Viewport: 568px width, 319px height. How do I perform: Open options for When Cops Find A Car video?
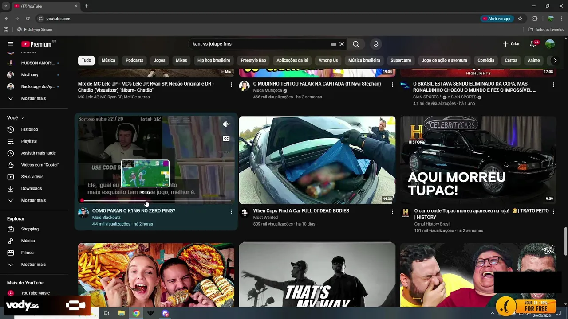point(392,212)
